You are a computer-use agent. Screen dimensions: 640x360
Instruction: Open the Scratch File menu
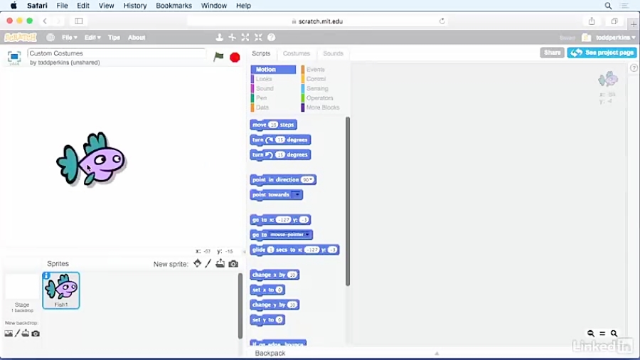pyautogui.click(x=70, y=38)
